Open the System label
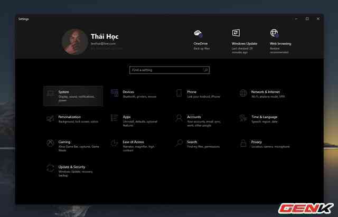Viewport: 338px width, 217px height. point(63,92)
